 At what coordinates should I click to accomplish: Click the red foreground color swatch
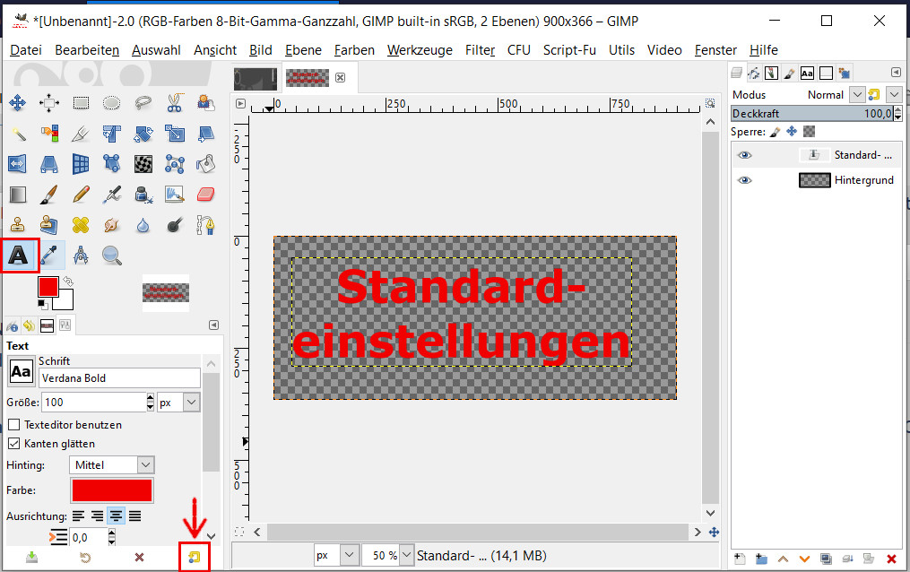click(48, 287)
